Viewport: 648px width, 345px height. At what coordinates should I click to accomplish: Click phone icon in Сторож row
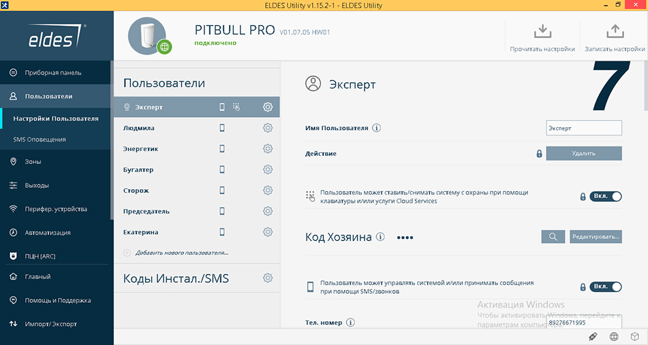222,191
